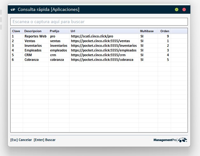Click the Url column header

pos(73,31)
